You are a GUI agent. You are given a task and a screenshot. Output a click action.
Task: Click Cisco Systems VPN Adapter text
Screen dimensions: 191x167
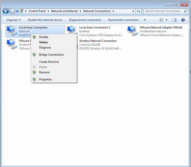click(101, 35)
